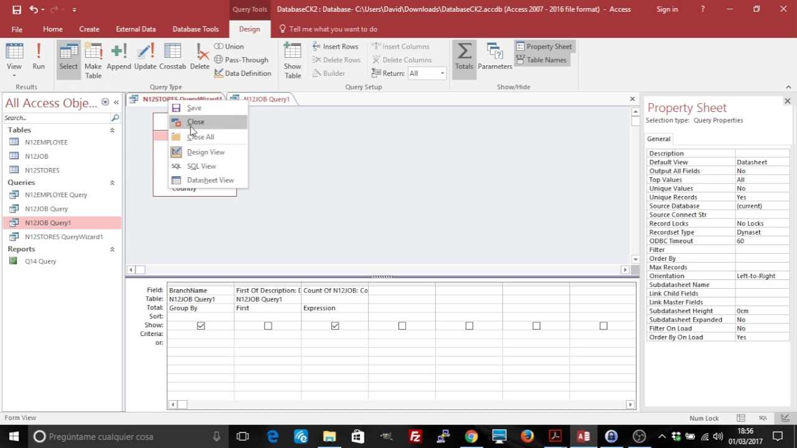Toggle Show checkbox for First Of Description column
This screenshot has height=448, width=797.
(x=268, y=325)
